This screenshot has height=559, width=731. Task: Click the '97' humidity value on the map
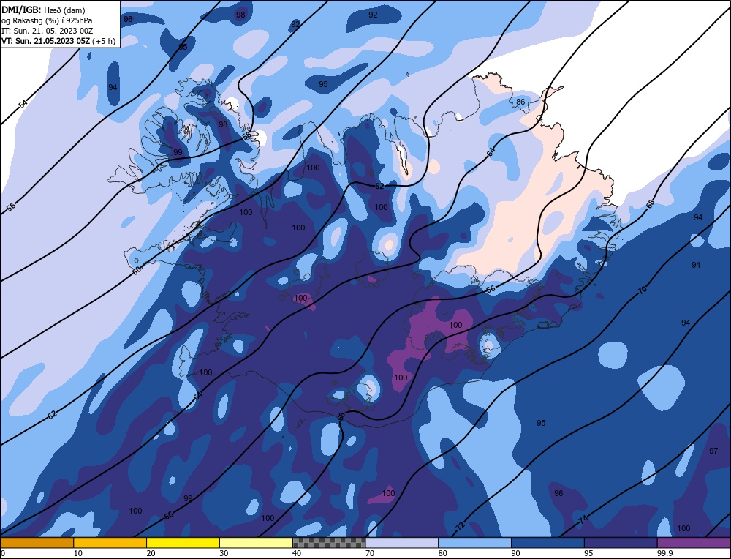tap(713, 451)
